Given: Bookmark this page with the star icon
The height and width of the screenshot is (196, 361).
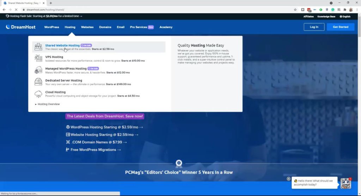Looking at the screenshot, I should click(295, 10).
